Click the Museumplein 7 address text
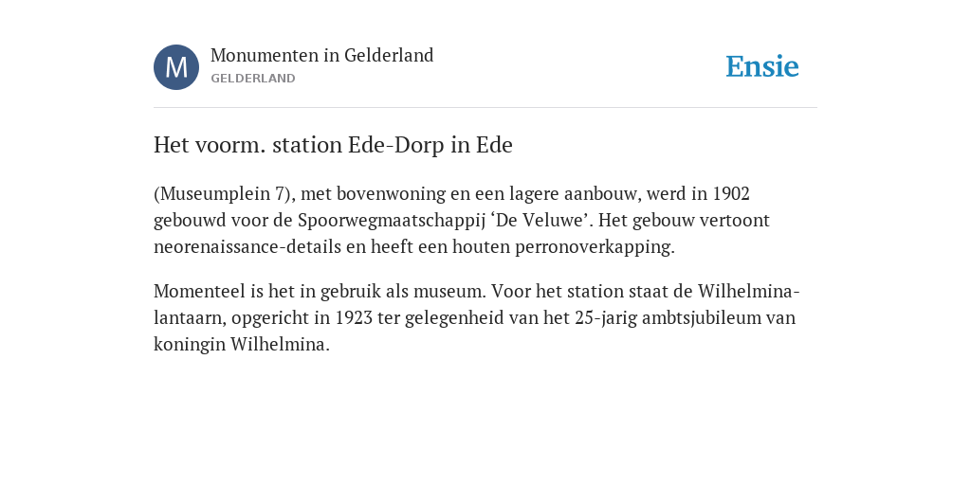Viewport: 971px width, 485px height. 222,194
